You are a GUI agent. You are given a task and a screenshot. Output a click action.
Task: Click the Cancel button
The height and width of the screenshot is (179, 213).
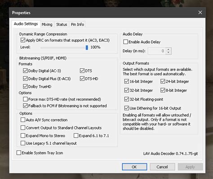tap(162, 167)
